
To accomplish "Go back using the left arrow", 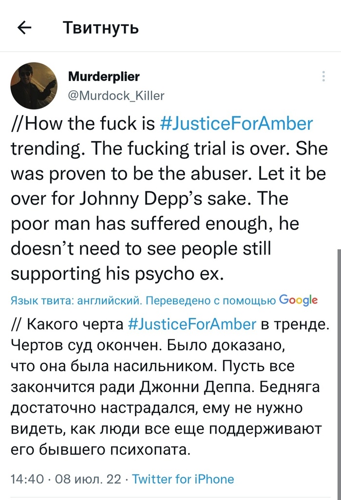I will (24, 28).
